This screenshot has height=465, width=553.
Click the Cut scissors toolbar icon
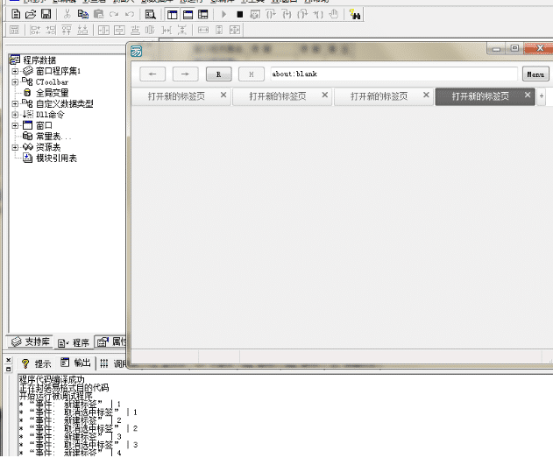[67, 14]
